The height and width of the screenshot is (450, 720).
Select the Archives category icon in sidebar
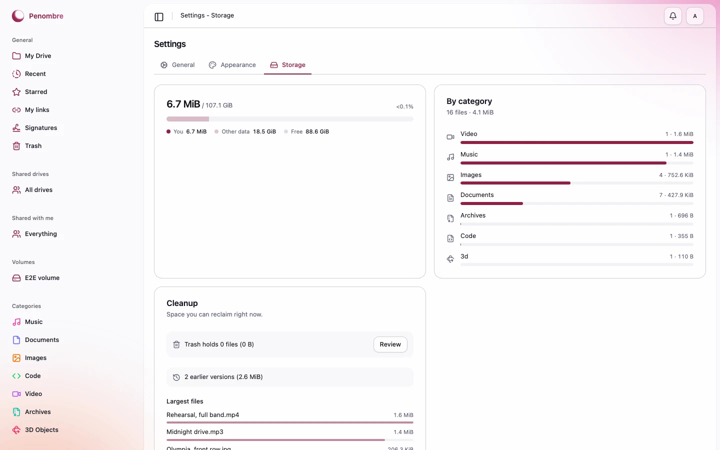(16, 412)
